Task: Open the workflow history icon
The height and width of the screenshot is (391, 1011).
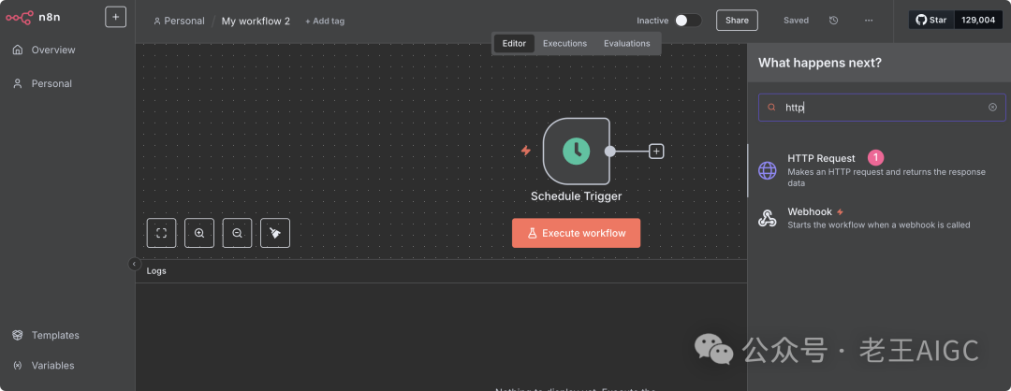Action: tap(834, 21)
